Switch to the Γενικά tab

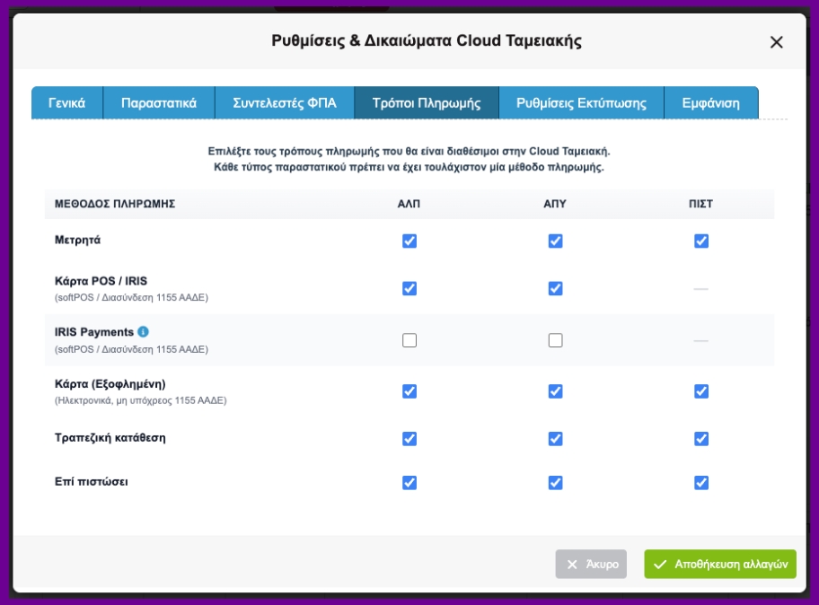click(66, 102)
